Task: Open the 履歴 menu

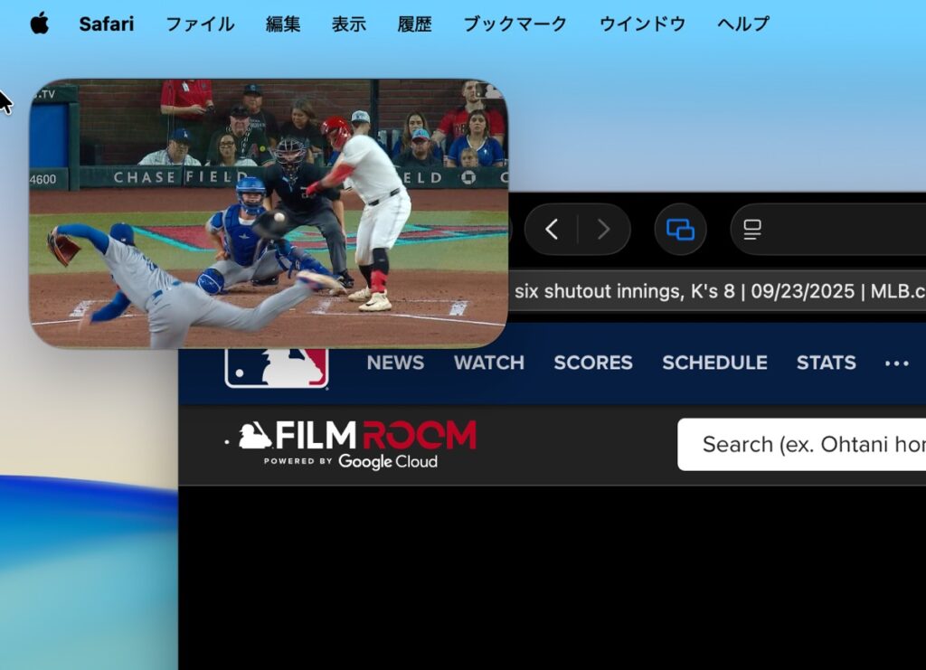Action: pos(414,24)
